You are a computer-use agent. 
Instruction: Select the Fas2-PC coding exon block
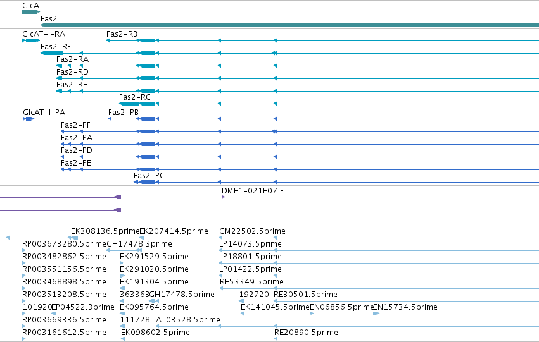click(146, 182)
